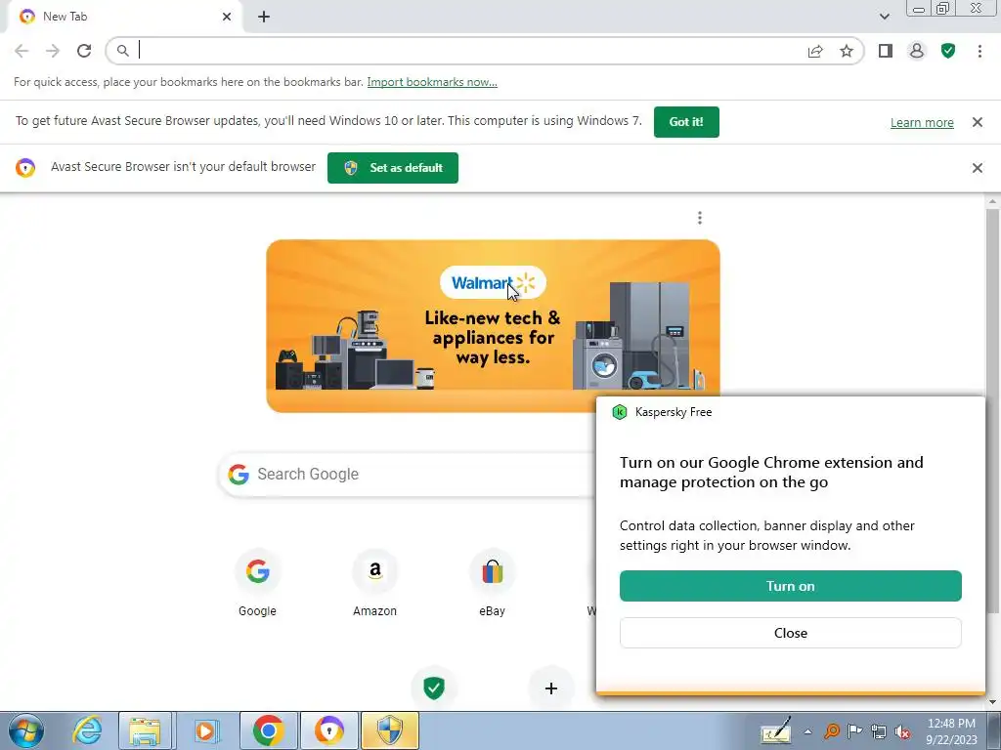Screen dimensions: 1001x750
Task: Click the browser Forward arrow
Action: click(x=53, y=51)
